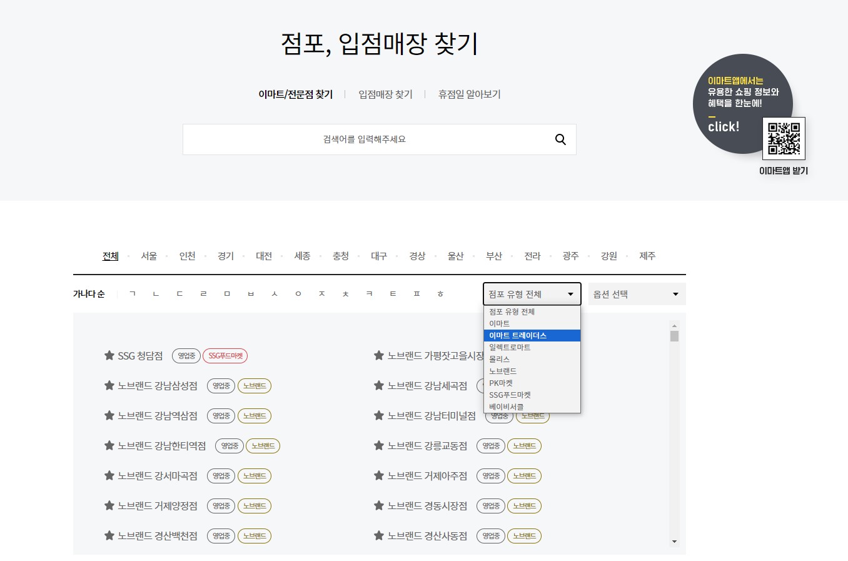Click the search keyword input field
The image size is (848, 561).
[365, 139]
